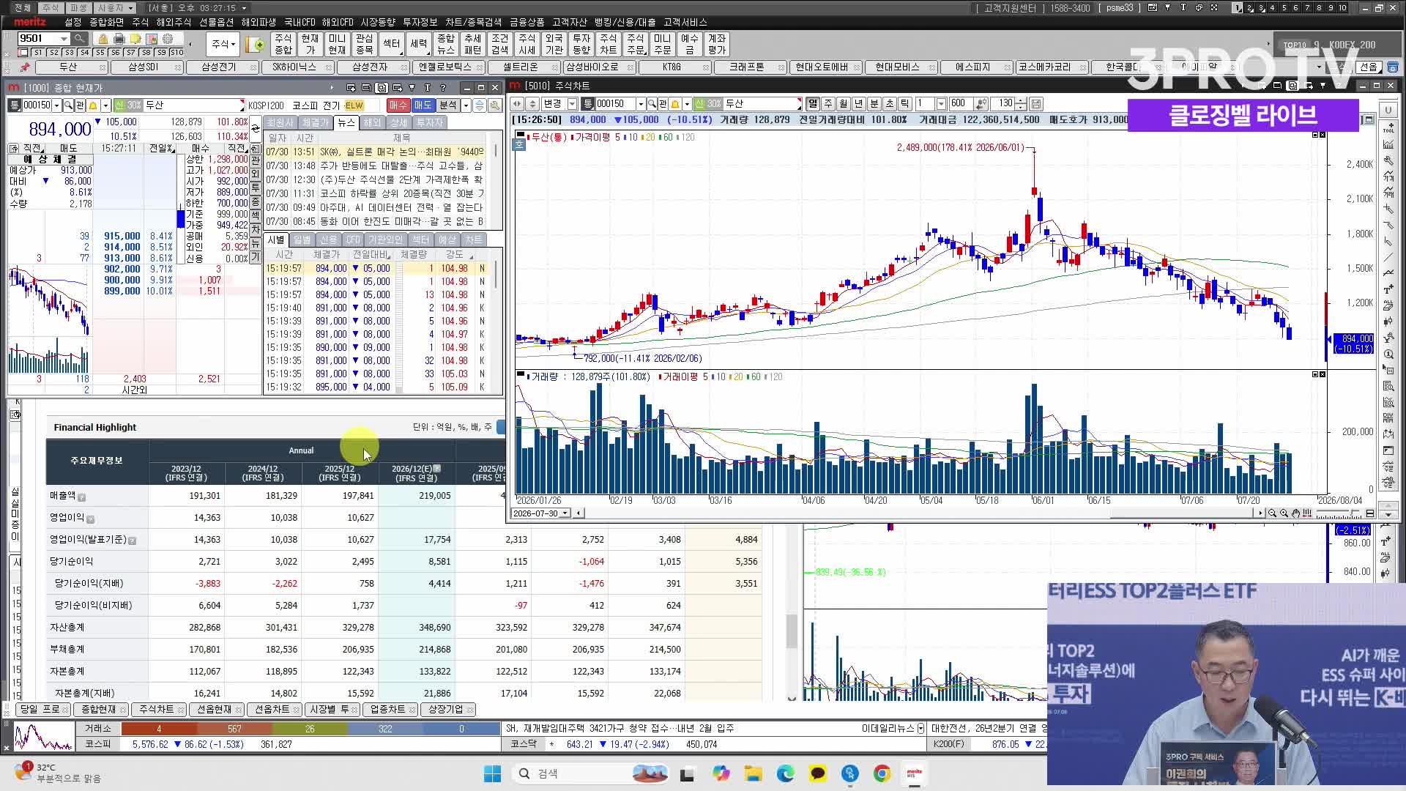Switch to the 체결가 tab above the news list
1406x791 pixels.
(x=316, y=122)
